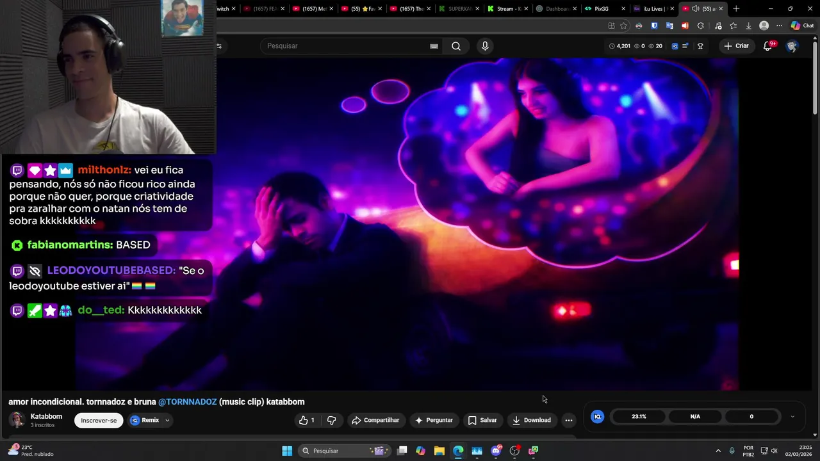Viewport: 820px width, 461px height.
Task: Click username milthonlz in chat overlay
Action: (104, 170)
